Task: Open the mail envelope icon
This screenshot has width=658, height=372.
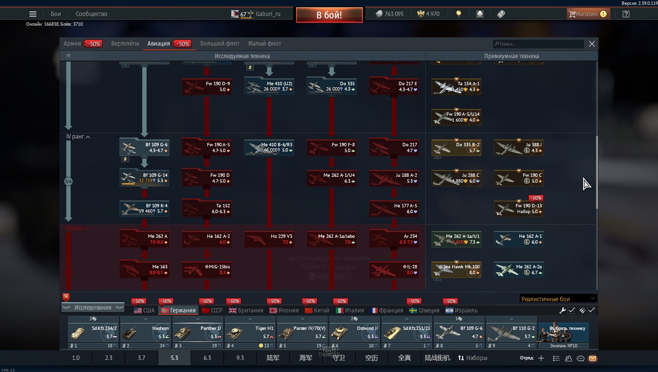Action: [x=593, y=358]
